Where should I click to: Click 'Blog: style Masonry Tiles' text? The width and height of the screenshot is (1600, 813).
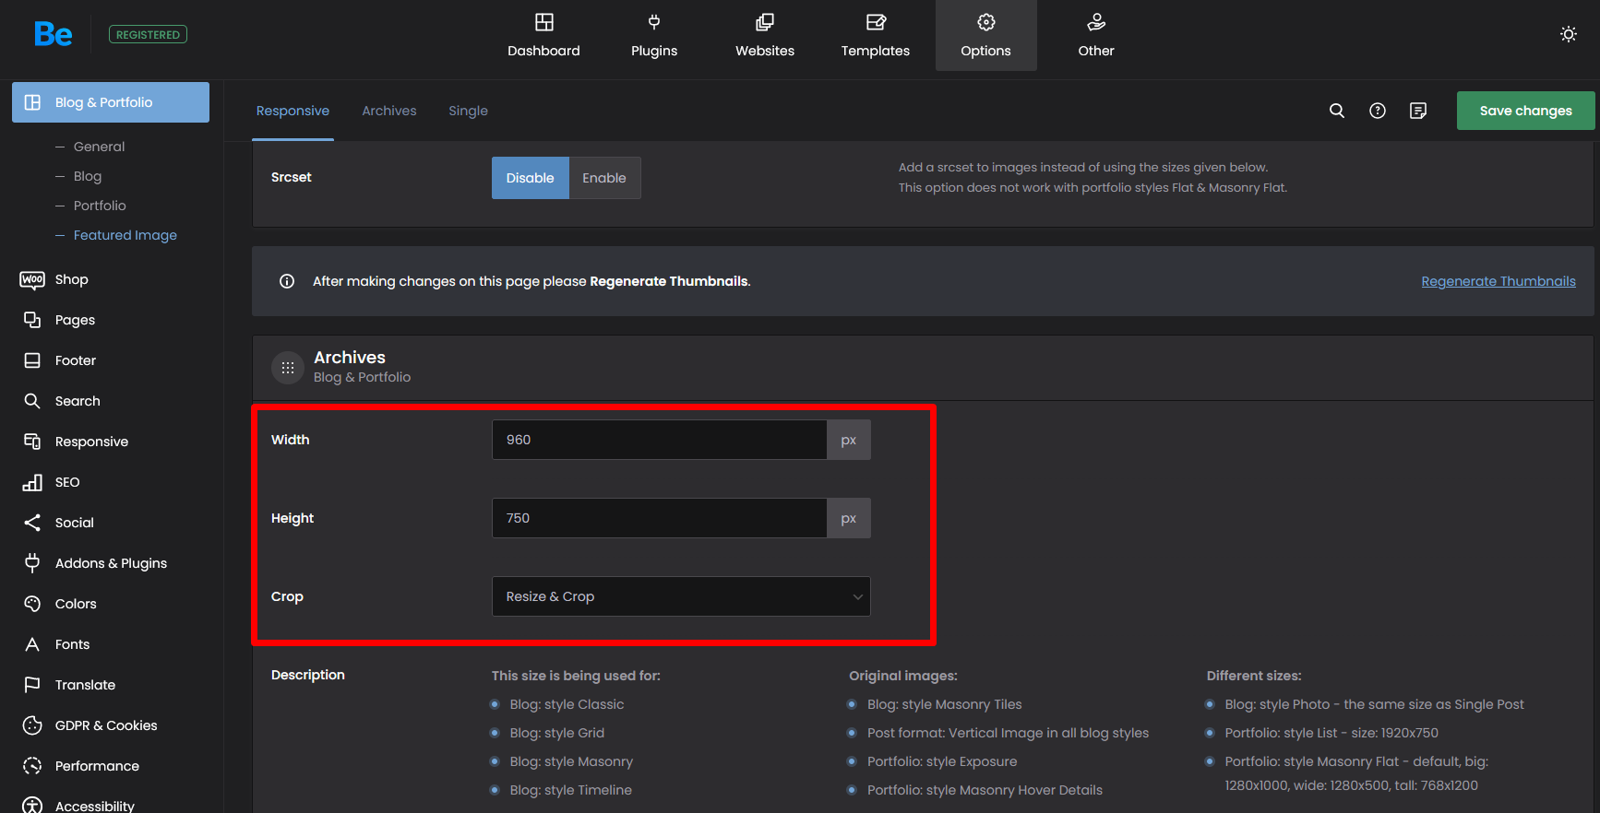pyautogui.click(x=945, y=704)
